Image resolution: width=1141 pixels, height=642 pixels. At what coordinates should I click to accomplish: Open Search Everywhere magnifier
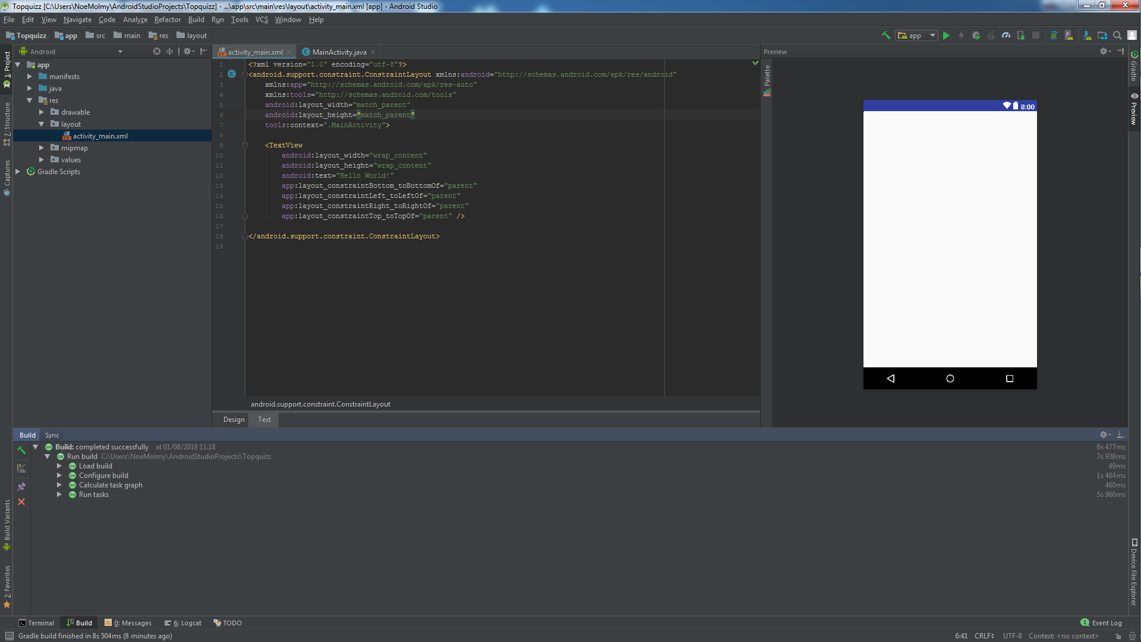[1117, 36]
